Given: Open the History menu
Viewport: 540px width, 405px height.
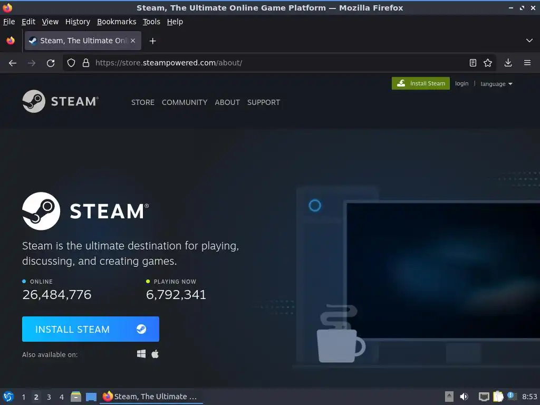Looking at the screenshot, I should 78,22.
